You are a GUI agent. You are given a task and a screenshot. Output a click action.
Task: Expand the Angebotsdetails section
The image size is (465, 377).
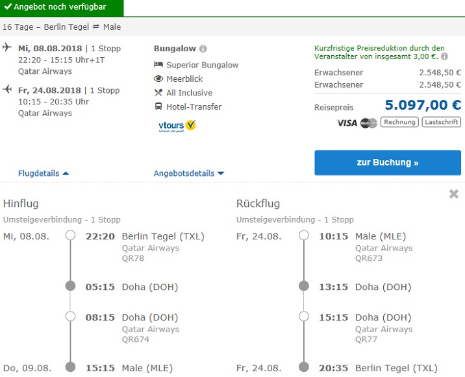tap(188, 173)
